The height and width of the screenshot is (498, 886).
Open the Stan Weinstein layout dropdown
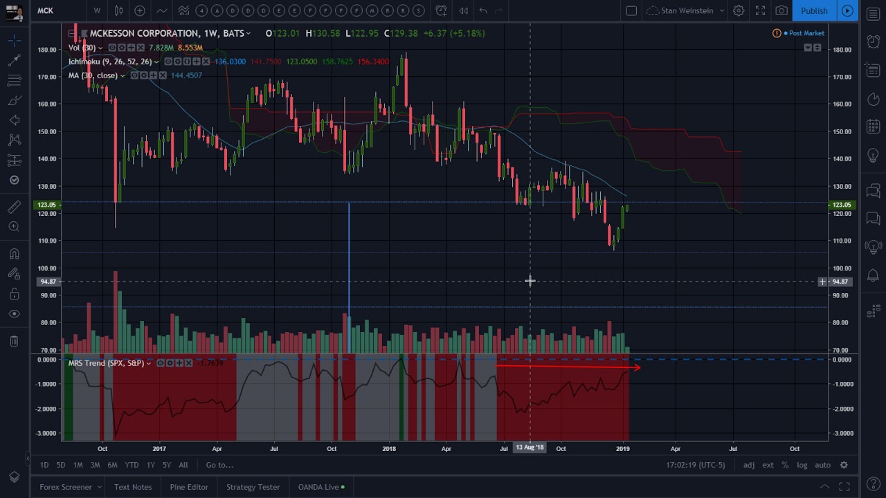[685, 10]
